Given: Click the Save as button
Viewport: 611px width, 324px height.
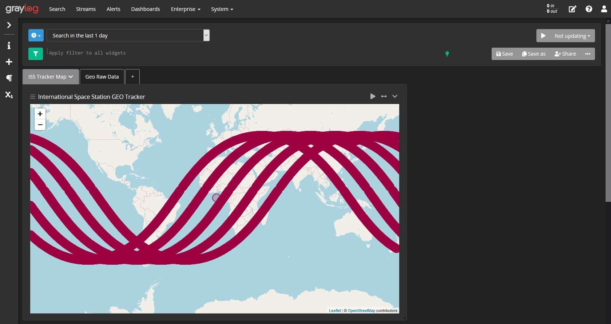Looking at the screenshot, I should coord(534,54).
